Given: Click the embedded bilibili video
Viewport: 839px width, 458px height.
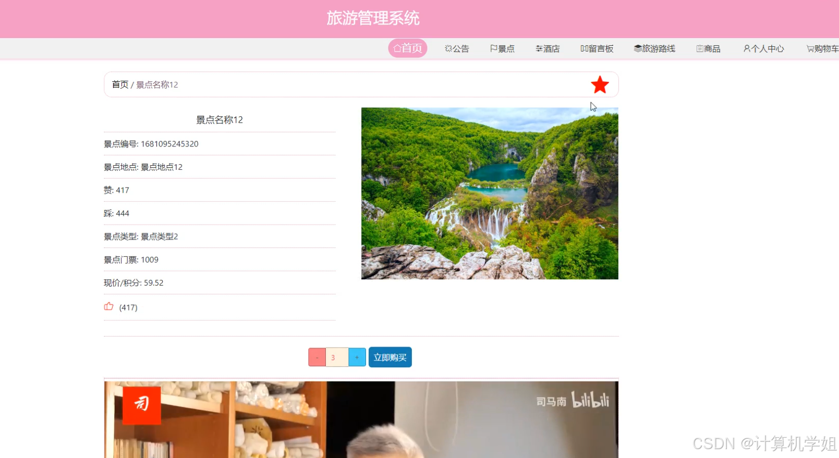Looking at the screenshot, I should [361, 419].
